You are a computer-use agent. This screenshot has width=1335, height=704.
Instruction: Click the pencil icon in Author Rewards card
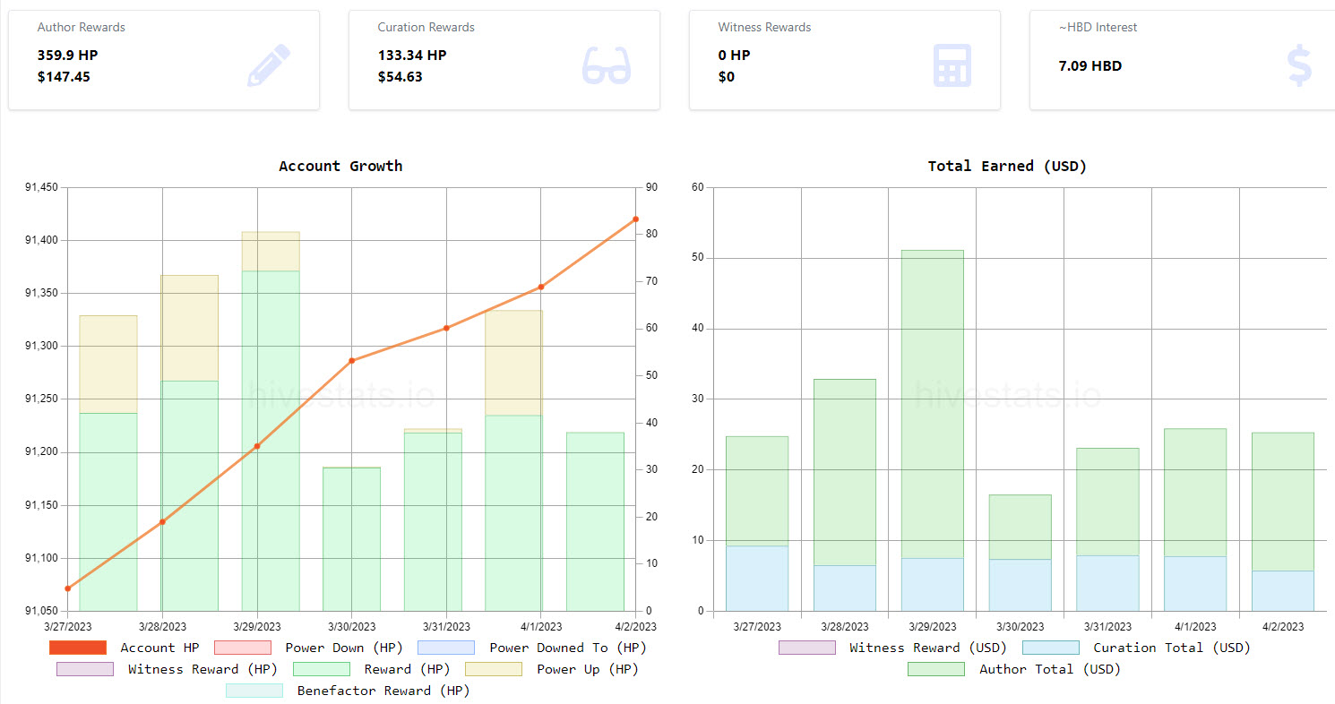click(269, 65)
